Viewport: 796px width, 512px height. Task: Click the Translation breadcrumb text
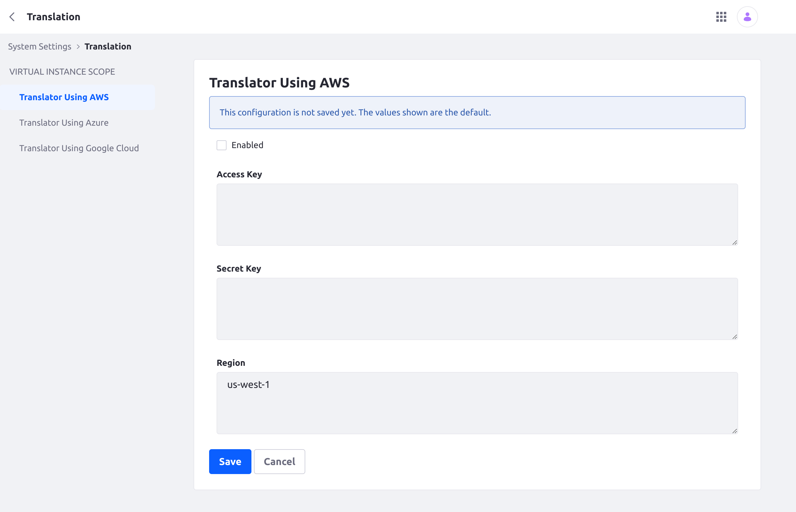[x=108, y=46]
